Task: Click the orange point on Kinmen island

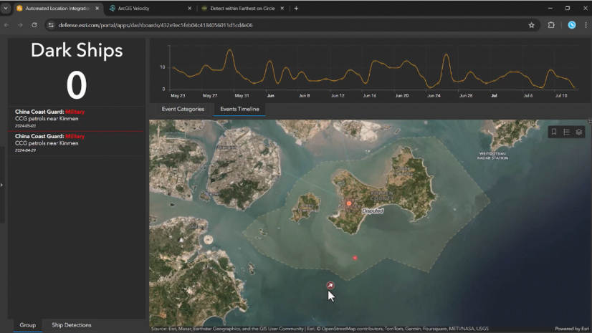Action: coord(349,203)
